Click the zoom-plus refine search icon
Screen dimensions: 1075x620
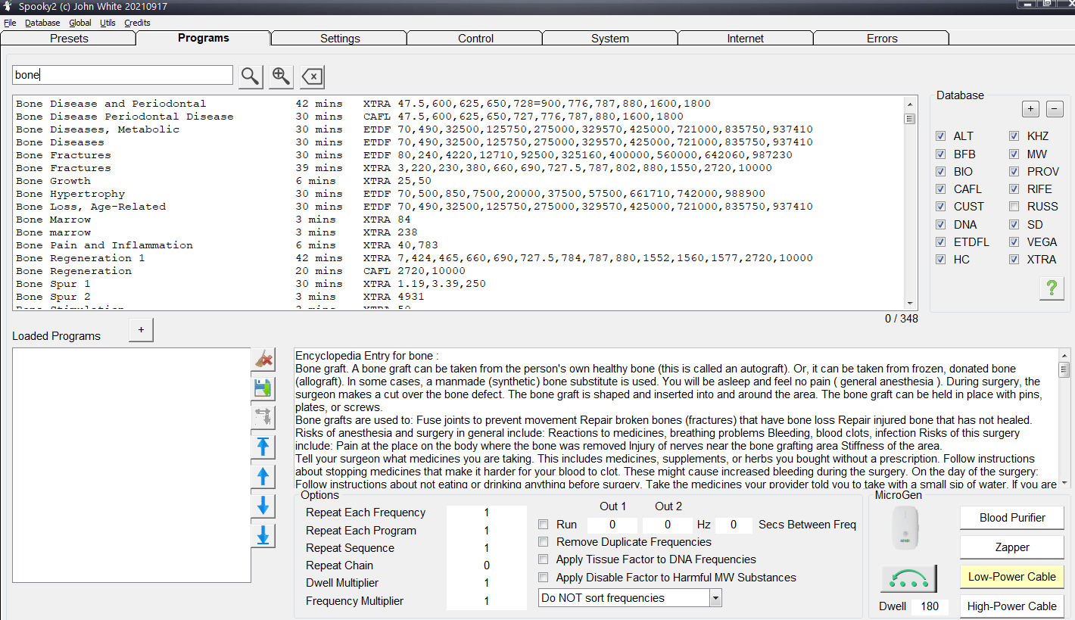[x=281, y=76]
